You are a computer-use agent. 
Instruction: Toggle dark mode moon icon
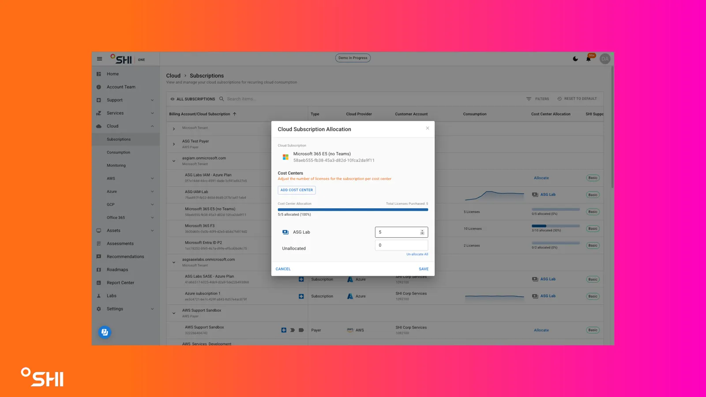pyautogui.click(x=575, y=59)
